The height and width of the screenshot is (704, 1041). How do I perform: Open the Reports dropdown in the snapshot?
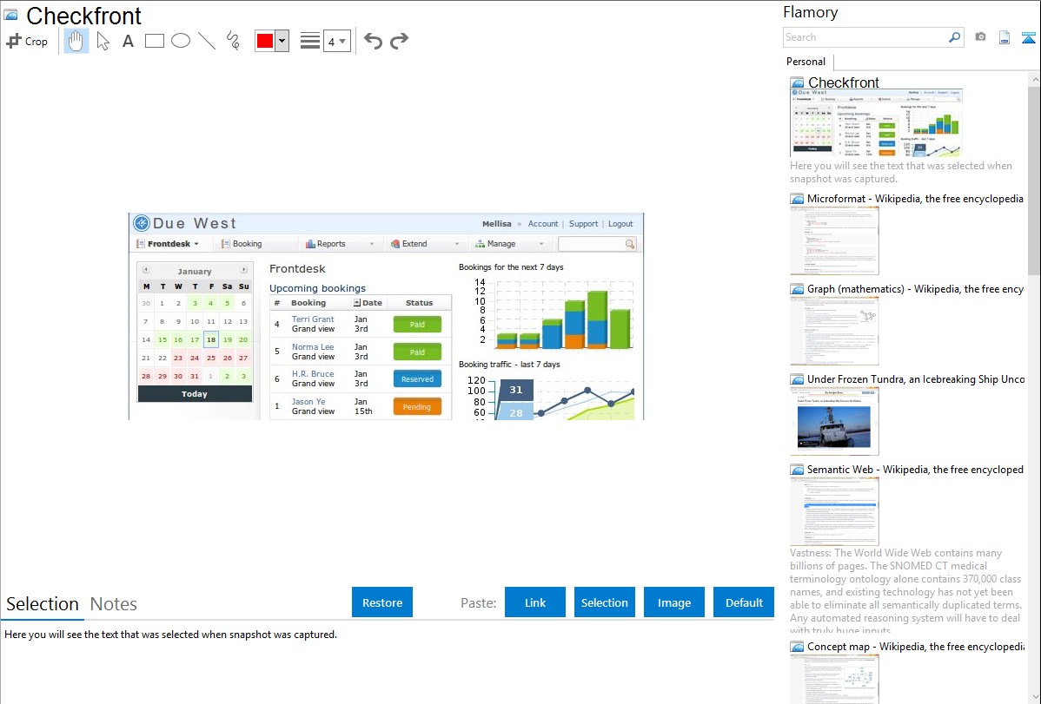339,244
